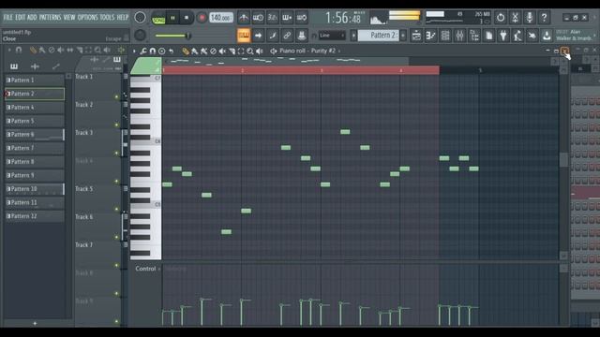Open the Browser icon in toolbar
Viewport: 600px width, 337px height.
pos(474,36)
